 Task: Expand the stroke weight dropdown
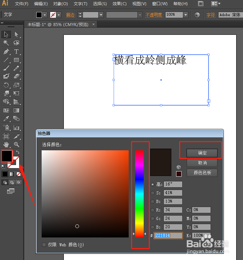(101, 15)
